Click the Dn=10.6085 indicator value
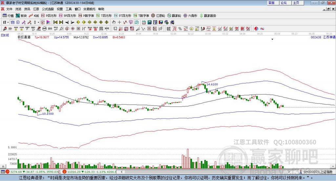The width and height of the screenshot is (336, 181). (x=100, y=37)
